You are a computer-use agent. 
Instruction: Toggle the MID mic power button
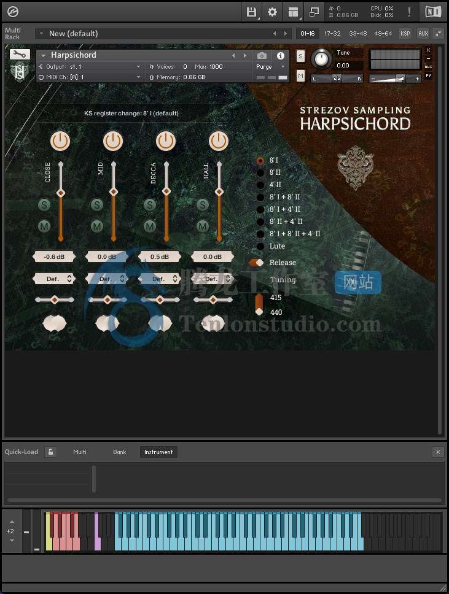coord(113,141)
